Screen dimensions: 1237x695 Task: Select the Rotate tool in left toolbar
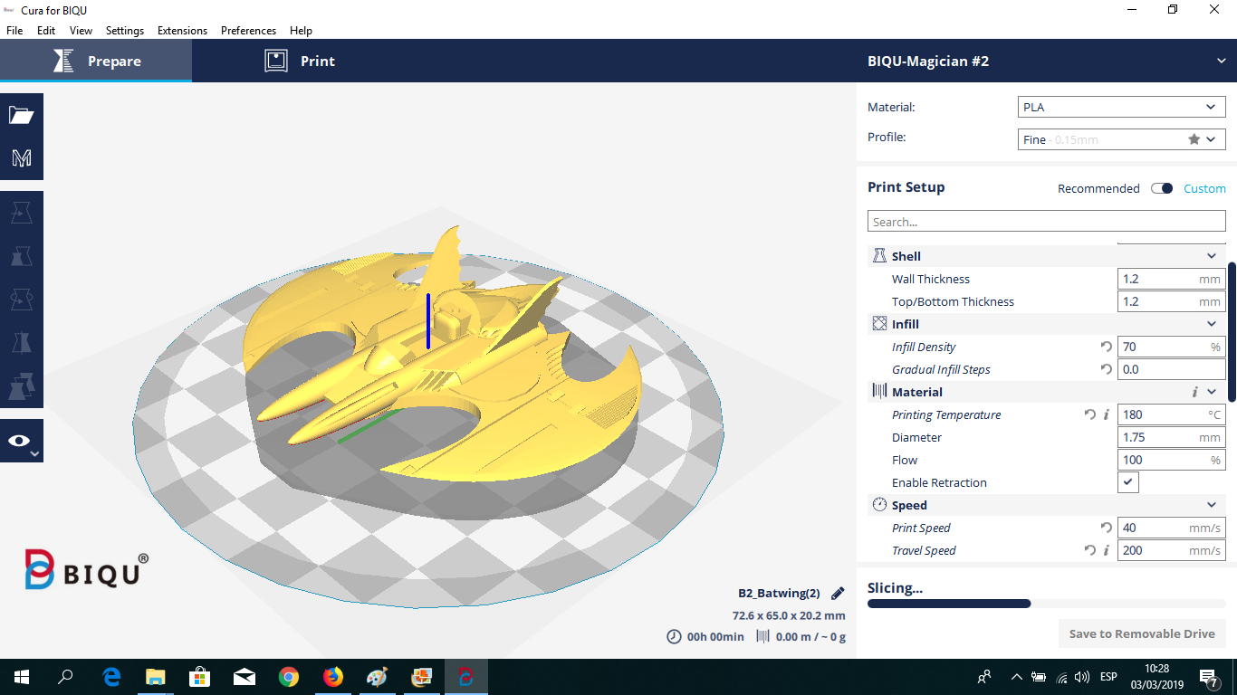pyautogui.click(x=22, y=300)
